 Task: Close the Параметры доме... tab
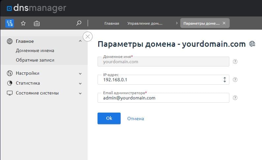click(x=224, y=23)
